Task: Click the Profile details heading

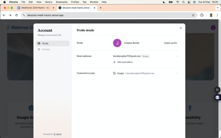Action: point(86,30)
